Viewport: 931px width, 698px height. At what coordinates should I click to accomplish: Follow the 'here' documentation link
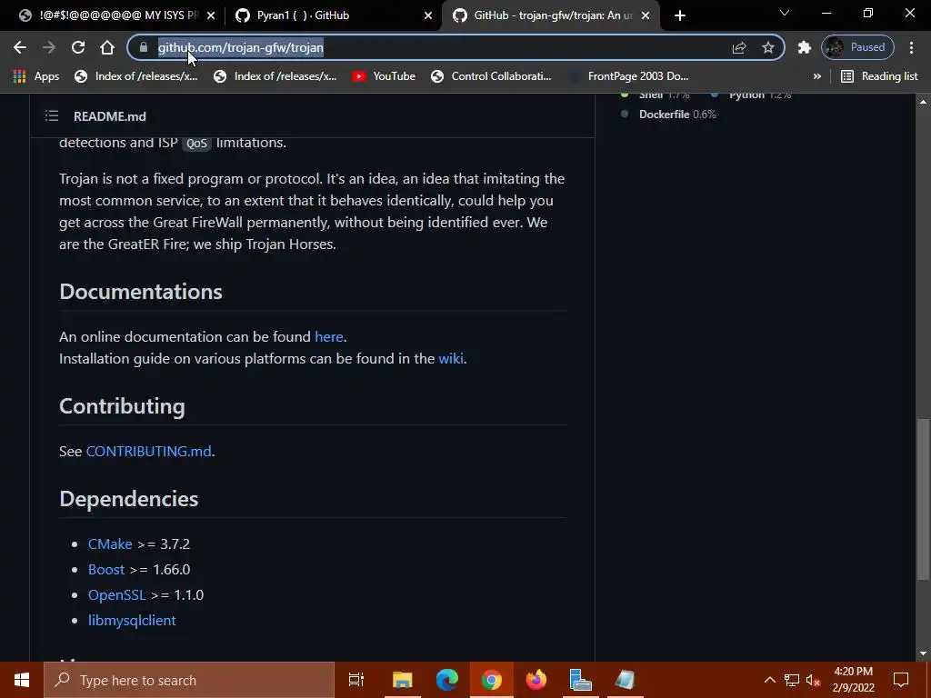pos(329,336)
